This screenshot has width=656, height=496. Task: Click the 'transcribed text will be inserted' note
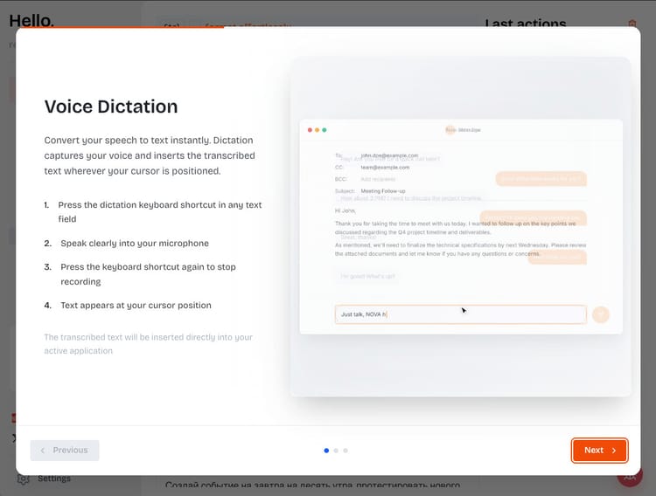click(x=149, y=344)
